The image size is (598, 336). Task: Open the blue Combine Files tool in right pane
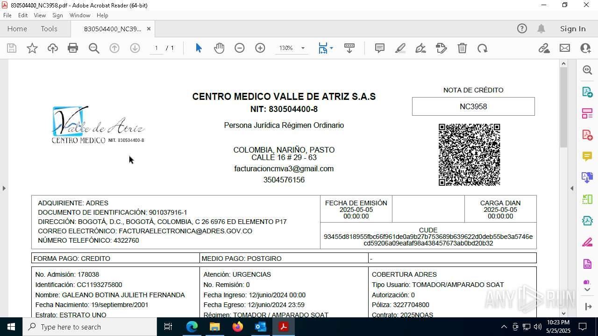pos(587,177)
